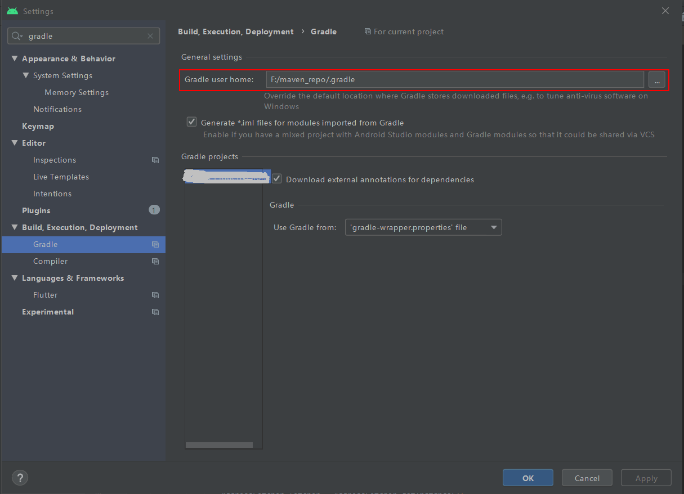Open Live Templates settings
This screenshot has height=494, width=684.
point(61,177)
